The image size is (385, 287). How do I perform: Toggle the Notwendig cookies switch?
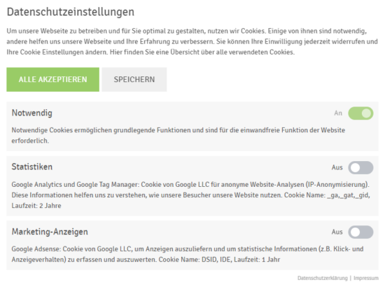coord(360,113)
